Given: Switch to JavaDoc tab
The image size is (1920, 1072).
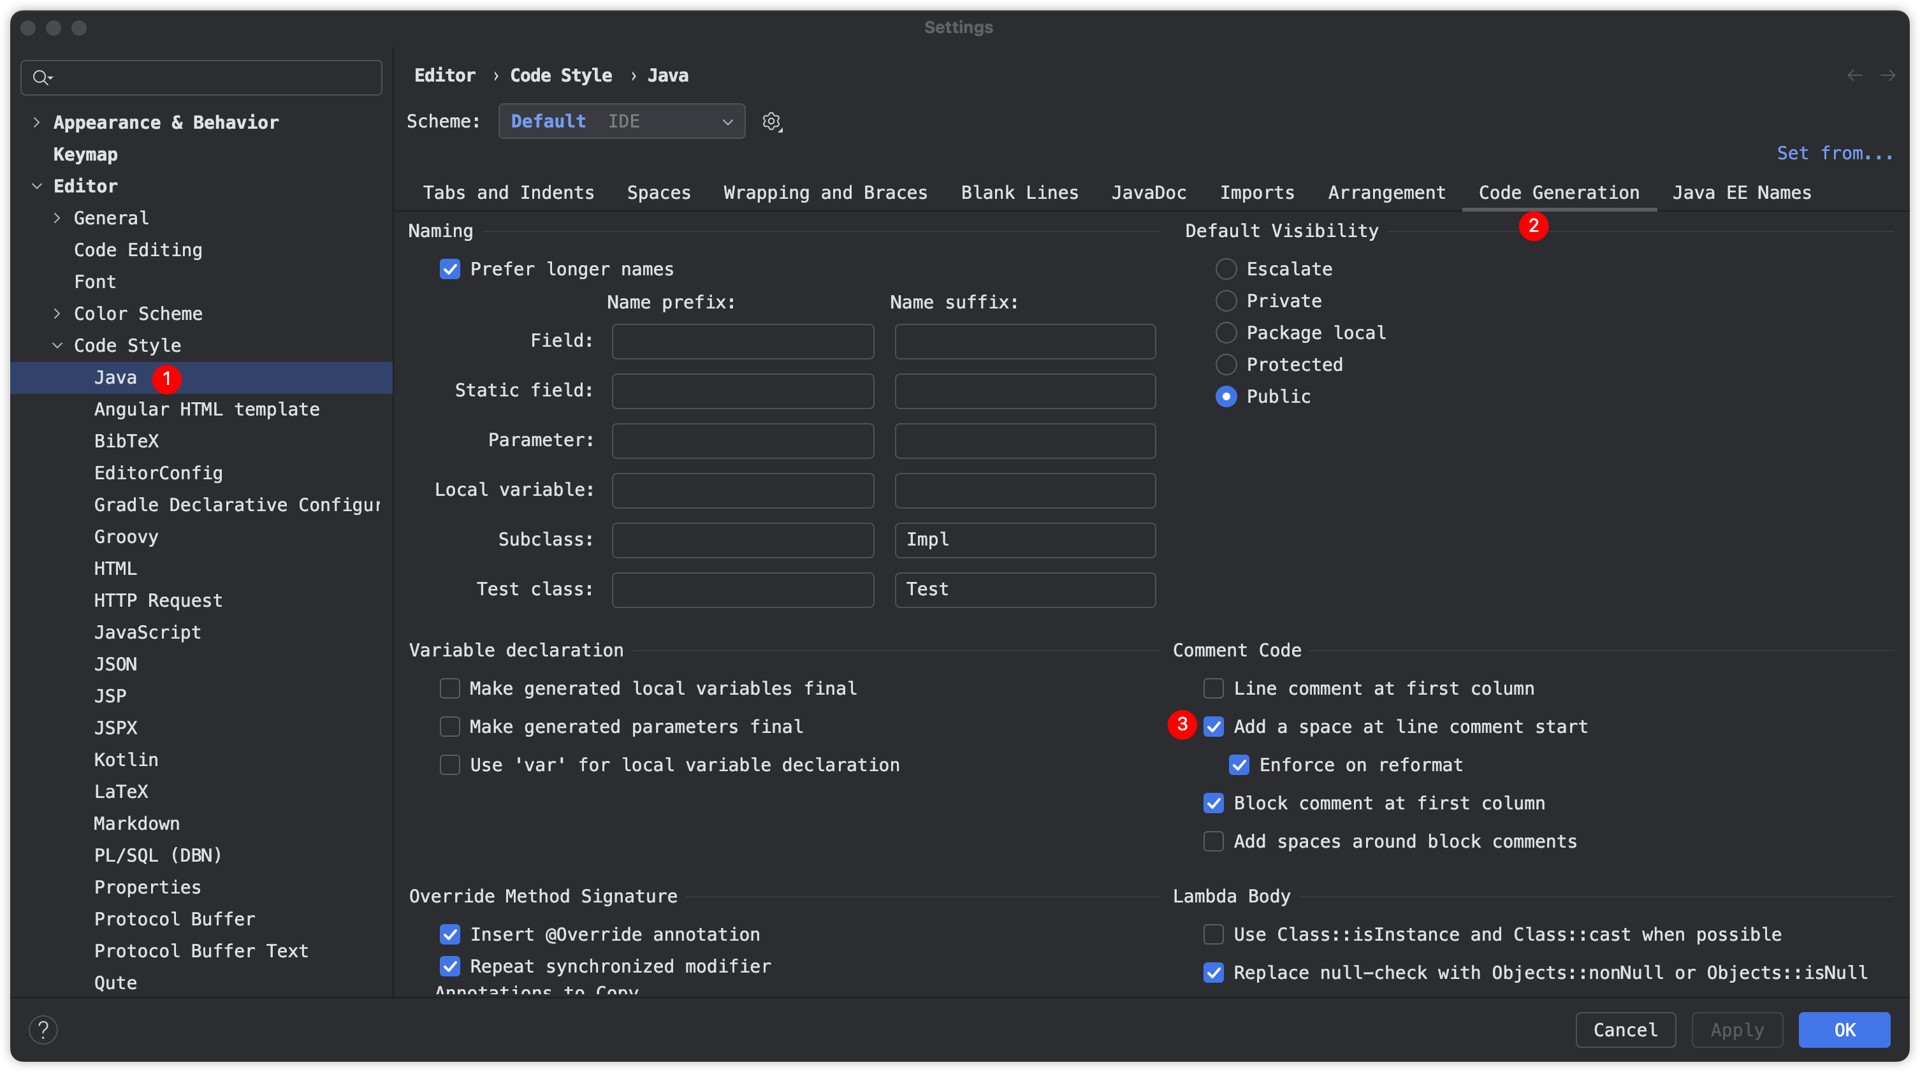Looking at the screenshot, I should [x=1149, y=193].
